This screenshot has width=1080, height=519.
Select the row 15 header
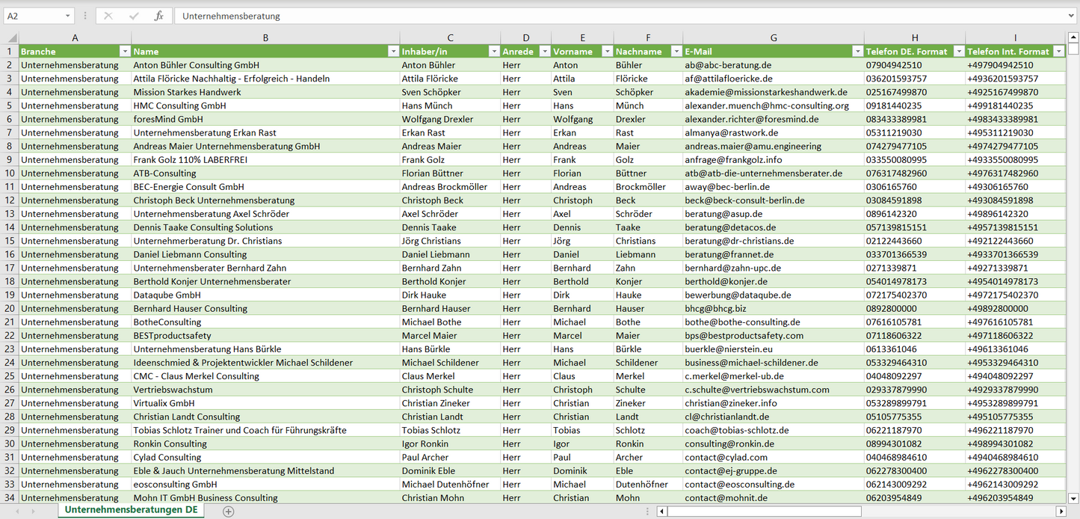tap(10, 241)
